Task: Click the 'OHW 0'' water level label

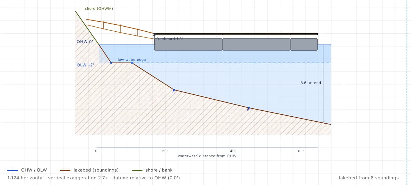Action: 85,42
